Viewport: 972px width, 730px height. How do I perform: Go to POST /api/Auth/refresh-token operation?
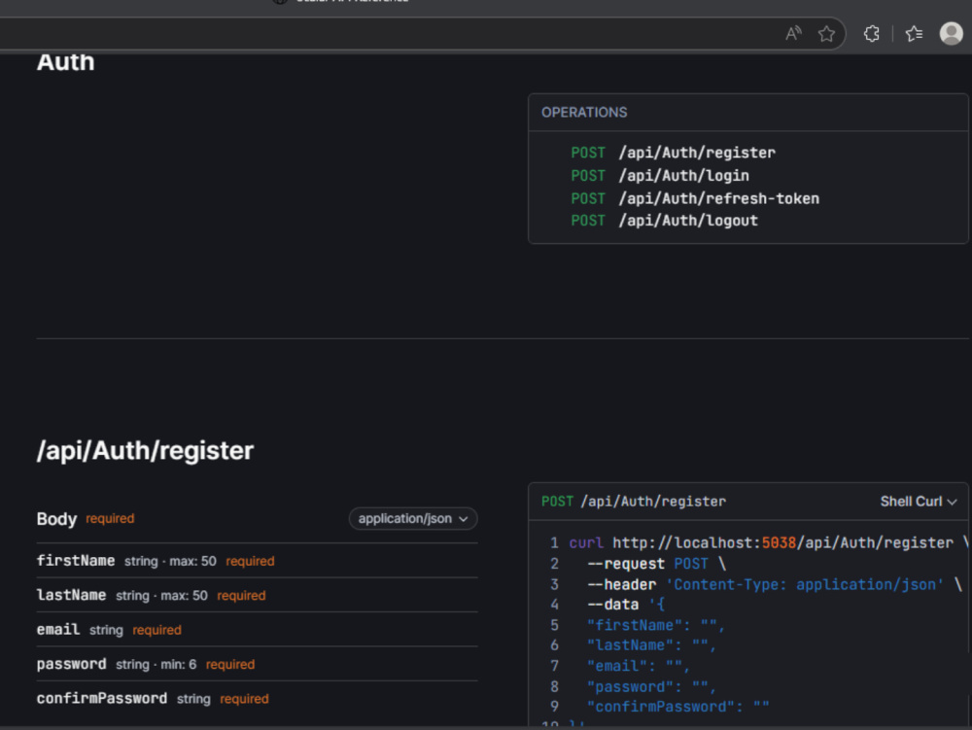click(695, 198)
